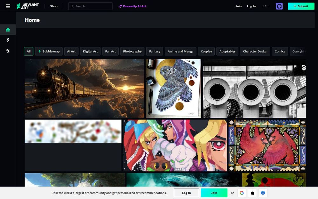Viewport: 318px width, 199px height.
Task: Click Log In in the top bar
Action: (251, 6)
